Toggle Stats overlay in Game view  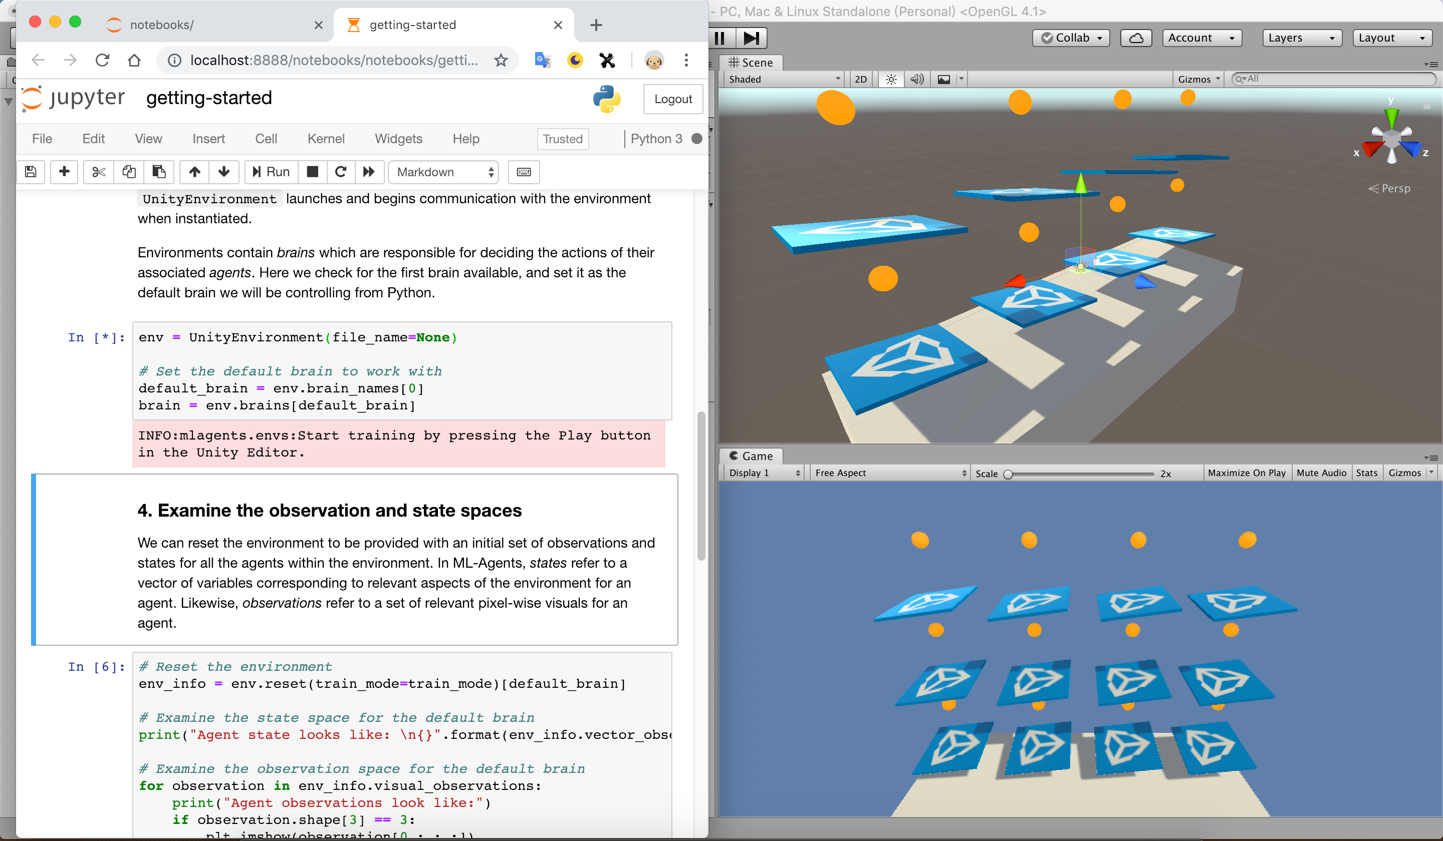1366,473
